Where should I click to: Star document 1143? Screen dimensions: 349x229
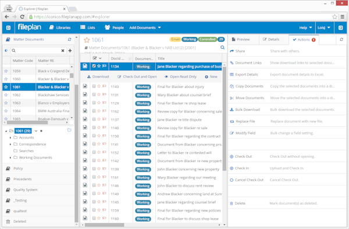click(x=99, y=86)
